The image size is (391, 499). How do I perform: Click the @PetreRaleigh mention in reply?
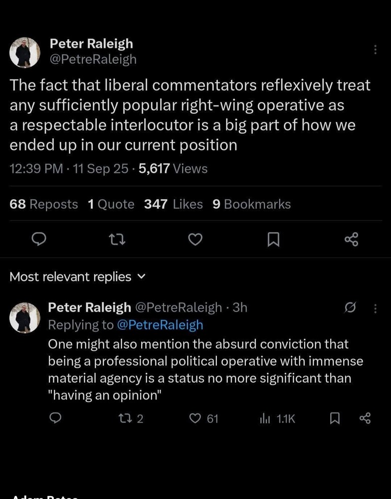click(160, 325)
